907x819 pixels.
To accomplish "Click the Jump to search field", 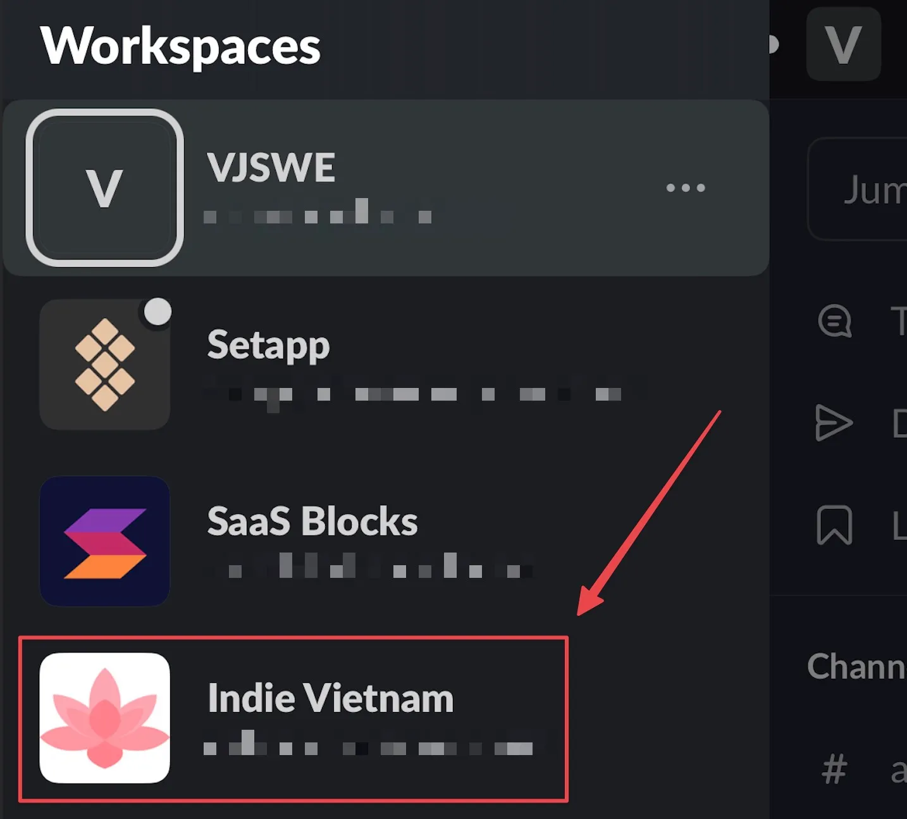I will click(x=867, y=190).
